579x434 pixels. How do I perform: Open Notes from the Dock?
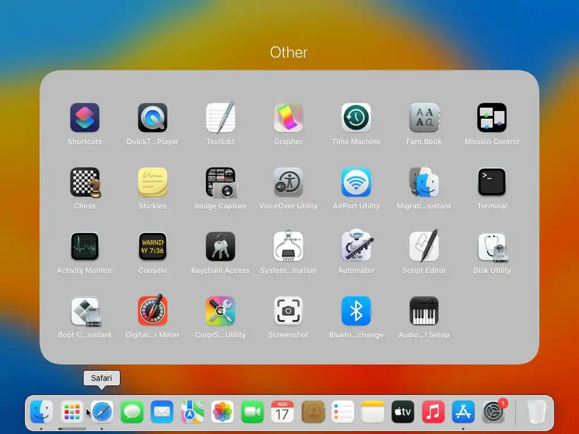click(x=373, y=411)
